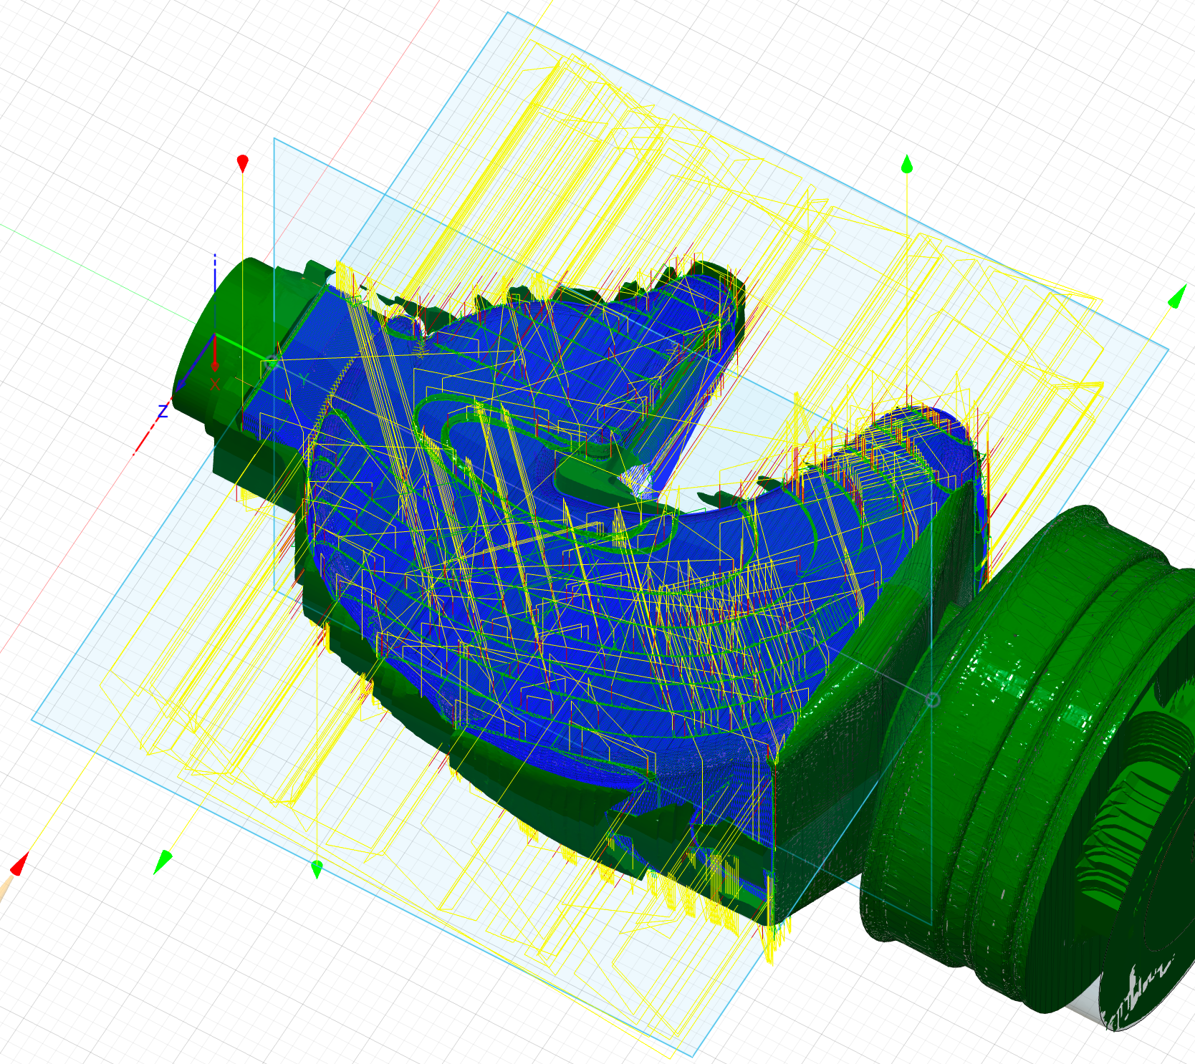Select the red arrow handle at bottom-left
Screen dimensions: 1195x1064
[x=19, y=864]
